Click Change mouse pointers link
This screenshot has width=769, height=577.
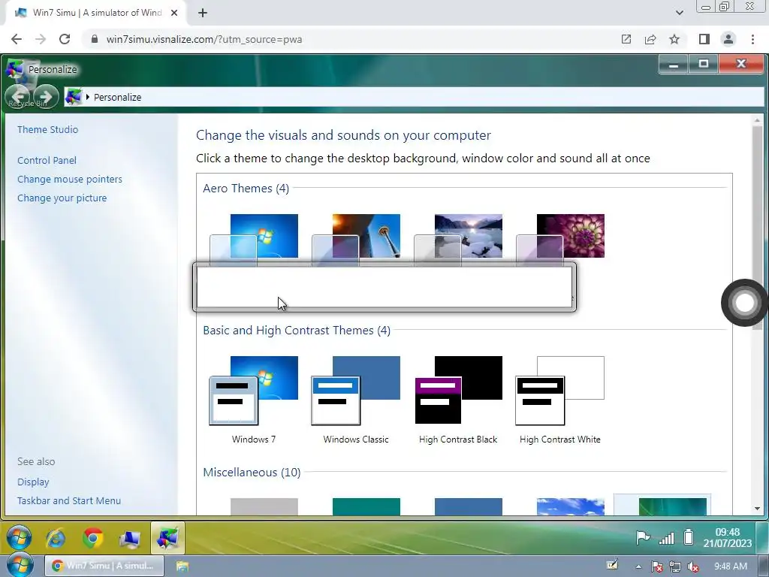tap(70, 179)
